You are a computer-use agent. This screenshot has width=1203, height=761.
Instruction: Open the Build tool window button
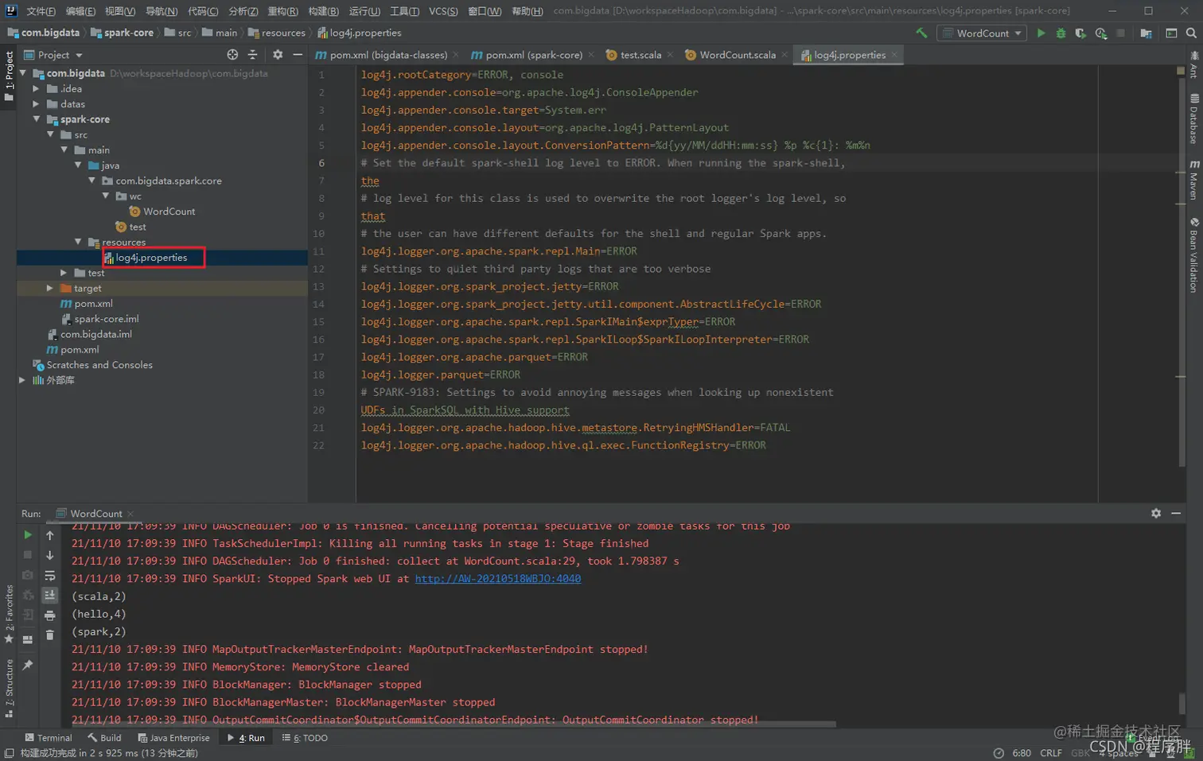(x=105, y=738)
